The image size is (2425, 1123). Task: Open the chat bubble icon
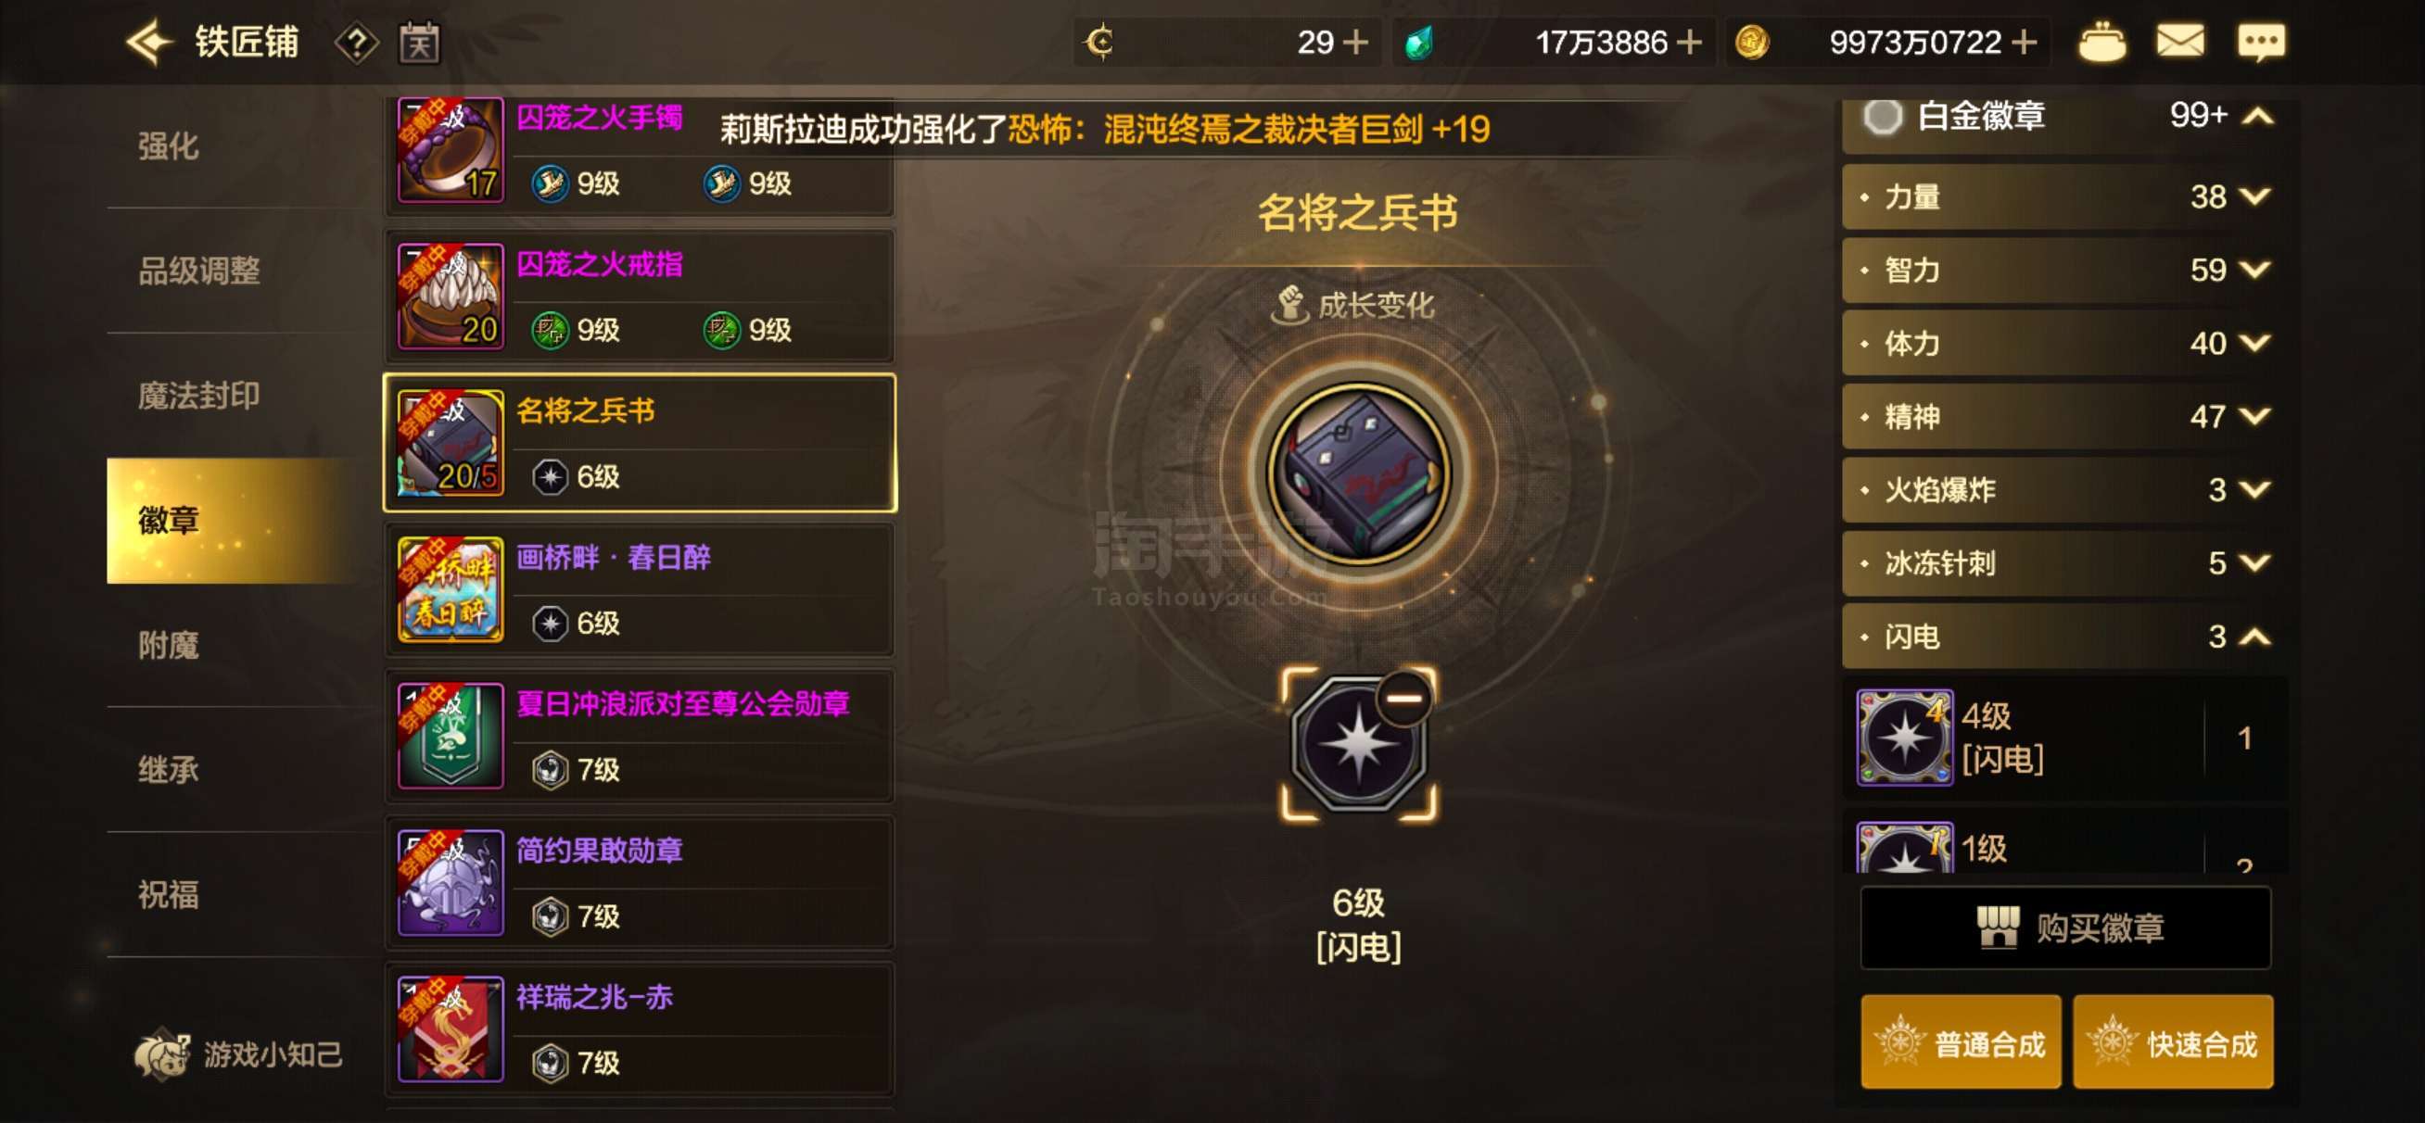[2260, 43]
